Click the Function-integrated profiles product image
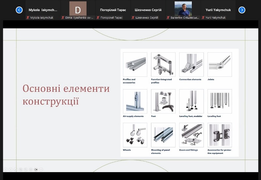The image size is (261, 180). 163,64
